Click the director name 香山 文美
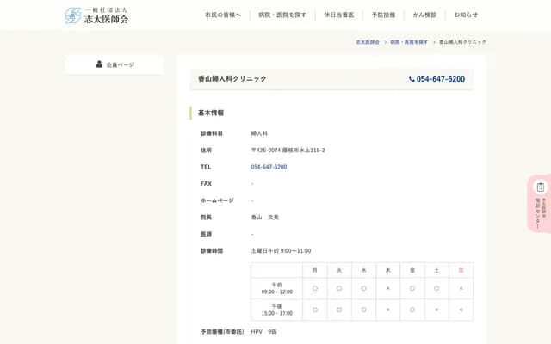Image resolution: width=551 pixels, height=344 pixels. [265, 218]
